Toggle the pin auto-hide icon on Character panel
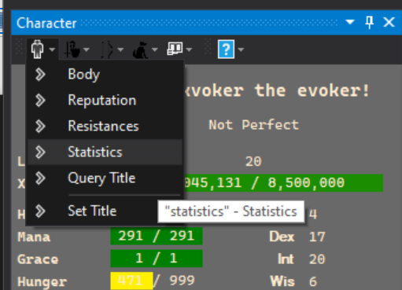This screenshot has height=290, width=402. [x=370, y=22]
